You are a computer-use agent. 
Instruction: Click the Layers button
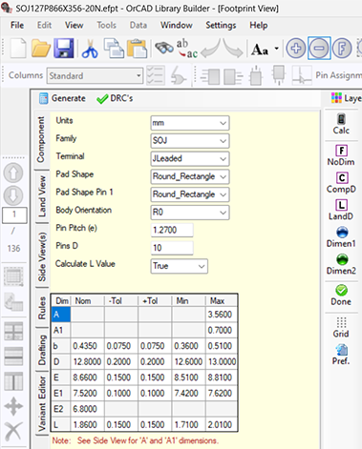(346, 98)
